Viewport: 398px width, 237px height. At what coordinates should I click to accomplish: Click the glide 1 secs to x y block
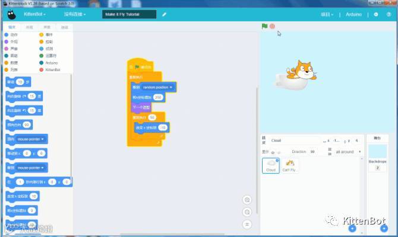39,182
